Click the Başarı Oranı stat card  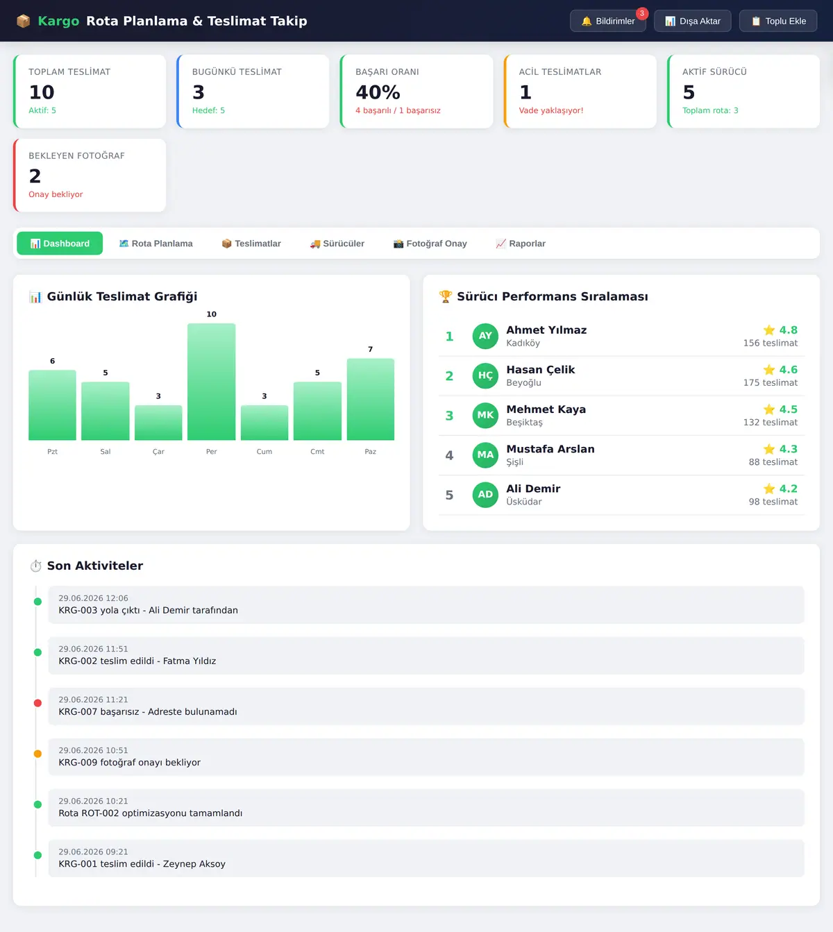(x=416, y=92)
